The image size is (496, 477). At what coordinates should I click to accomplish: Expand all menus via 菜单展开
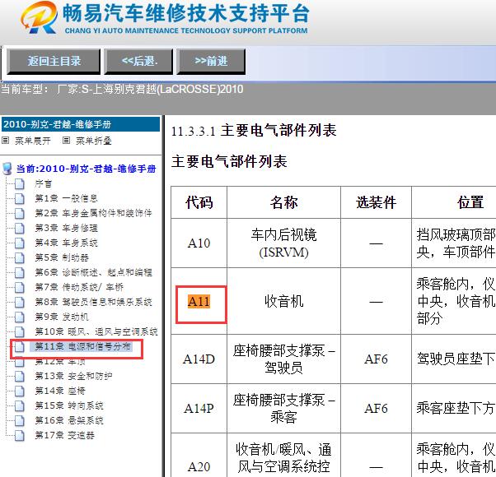coord(33,141)
